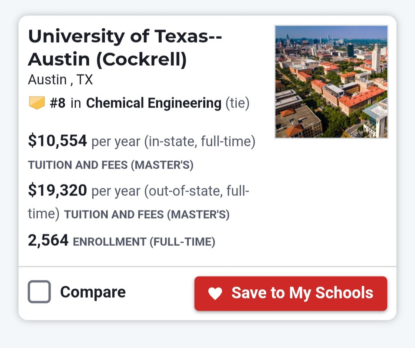Click the Compare label text
Screen dimensions: 415x348
pyautogui.click(x=93, y=292)
